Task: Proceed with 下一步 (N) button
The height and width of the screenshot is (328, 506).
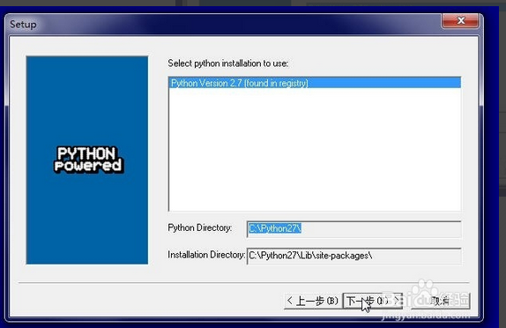Action: coord(373,301)
